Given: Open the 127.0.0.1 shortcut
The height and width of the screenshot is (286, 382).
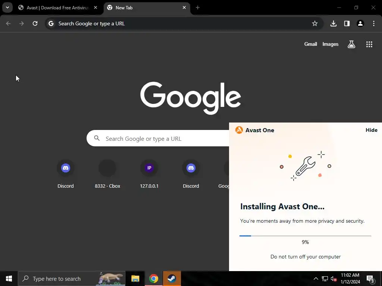Looking at the screenshot, I should click(149, 174).
